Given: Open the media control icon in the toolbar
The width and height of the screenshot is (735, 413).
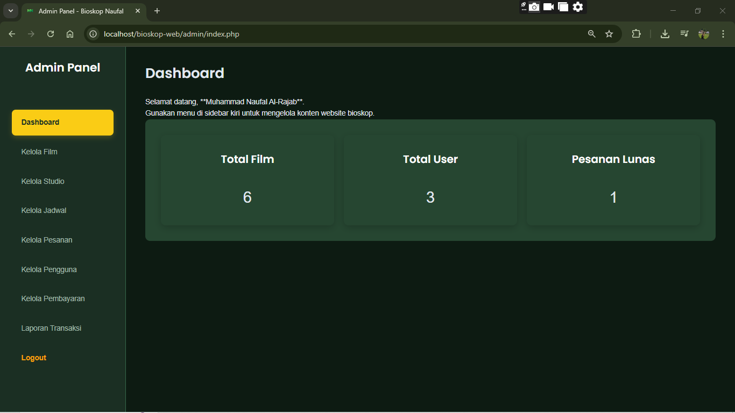Looking at the screenshot, I should [x=684, y=34].
